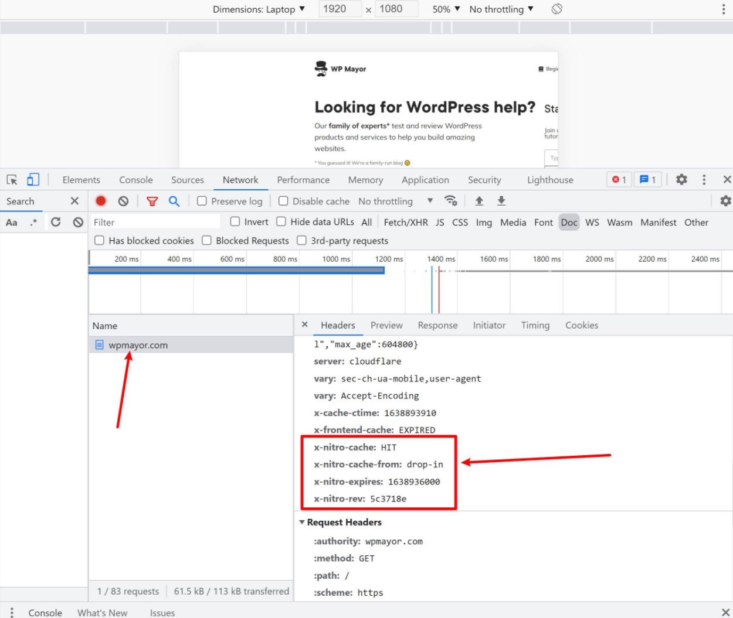Click the import HAR upload icon
This screenshot has width=733, height=618.
pyautogui.click(x=479, y=201)
